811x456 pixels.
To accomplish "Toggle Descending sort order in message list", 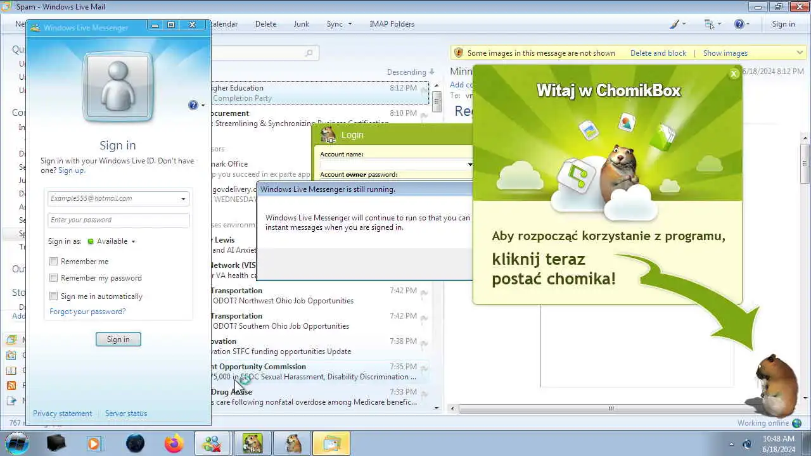I will (411, 72).
